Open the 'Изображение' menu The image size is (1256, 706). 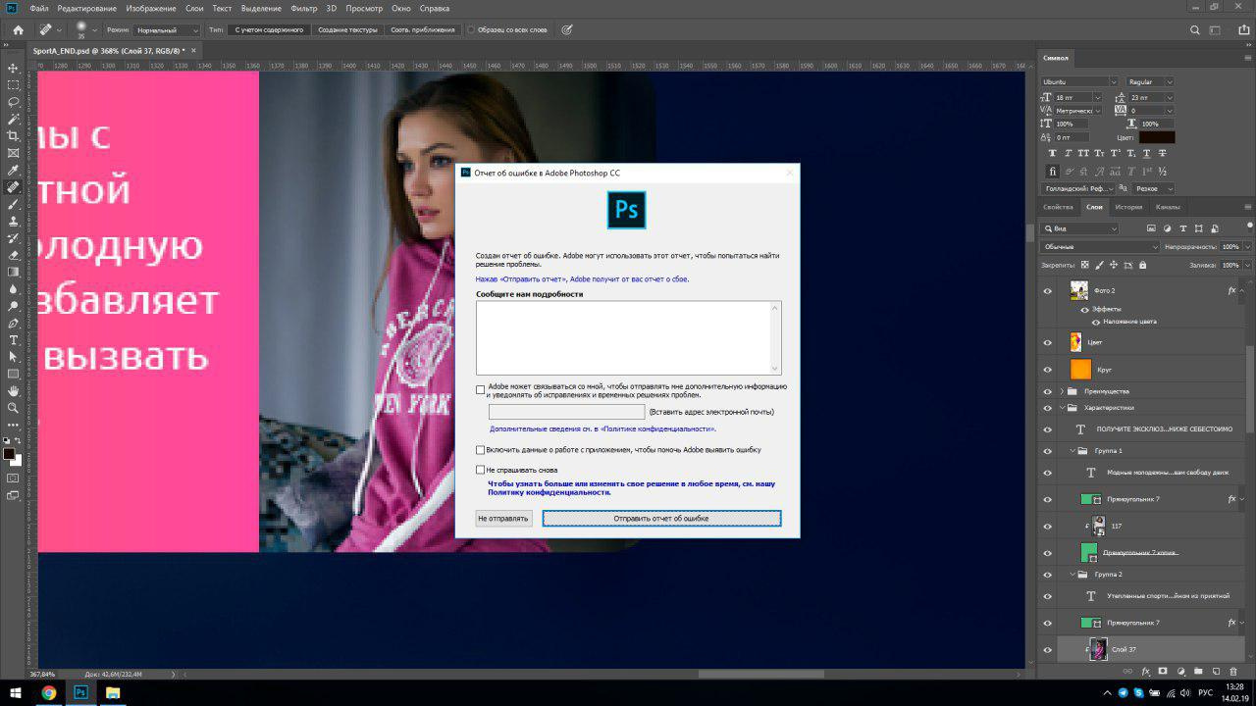149,8
